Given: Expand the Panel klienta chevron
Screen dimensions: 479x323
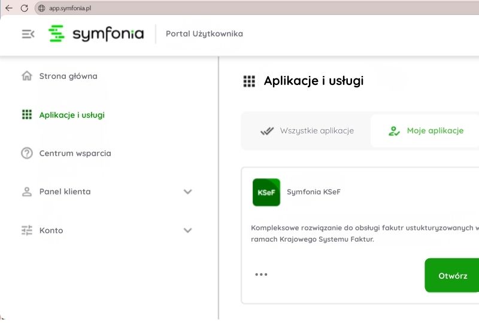Looking at the screenshot, I should pos(187,192).
